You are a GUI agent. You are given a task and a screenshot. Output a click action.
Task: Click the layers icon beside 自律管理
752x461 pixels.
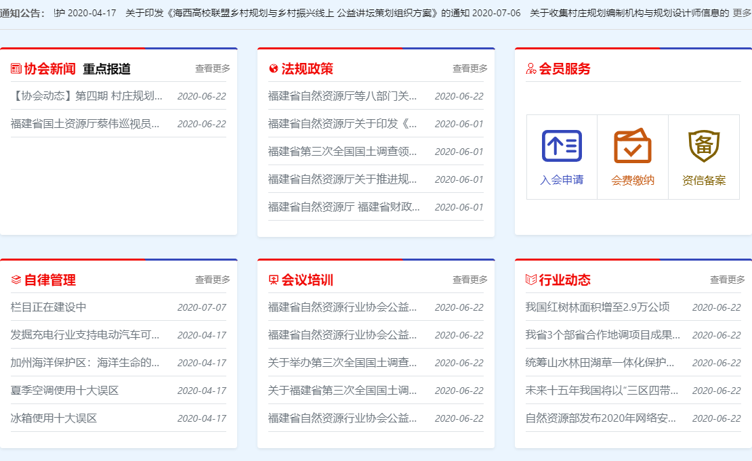(16, 280)
